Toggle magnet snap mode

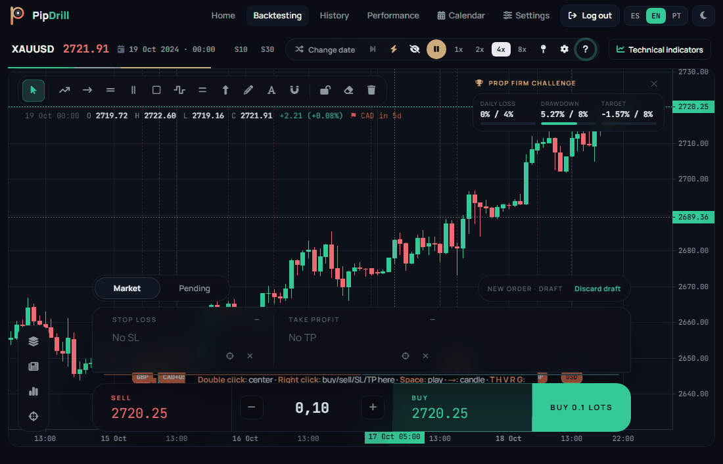[x=294, y=90]
